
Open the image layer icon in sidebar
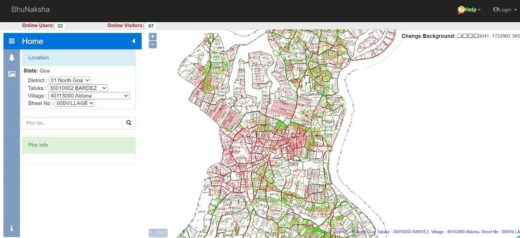(12, 74)
